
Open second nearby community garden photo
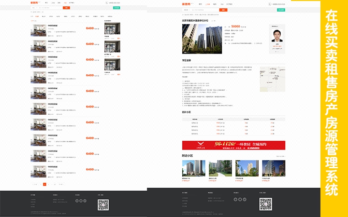(x=220, y=168)
